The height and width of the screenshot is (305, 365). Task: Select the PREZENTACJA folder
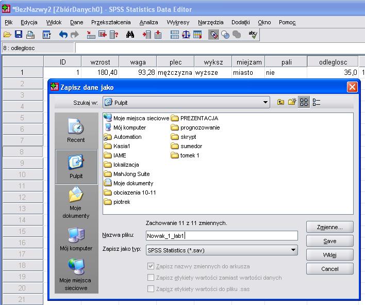tap(194, 118)
